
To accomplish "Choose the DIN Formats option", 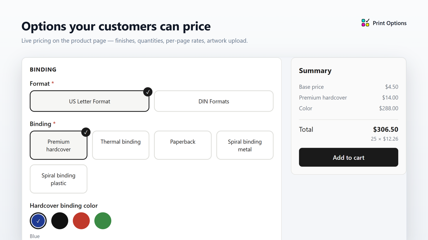I will point(214,101).
